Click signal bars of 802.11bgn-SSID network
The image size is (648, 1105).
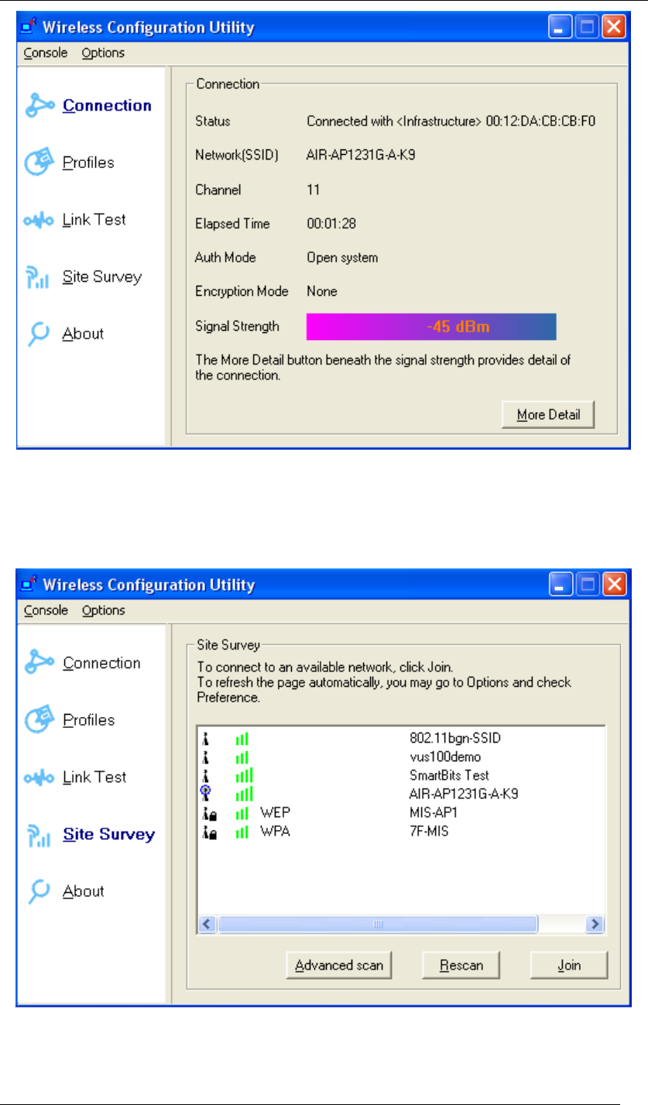click(242, 740)
